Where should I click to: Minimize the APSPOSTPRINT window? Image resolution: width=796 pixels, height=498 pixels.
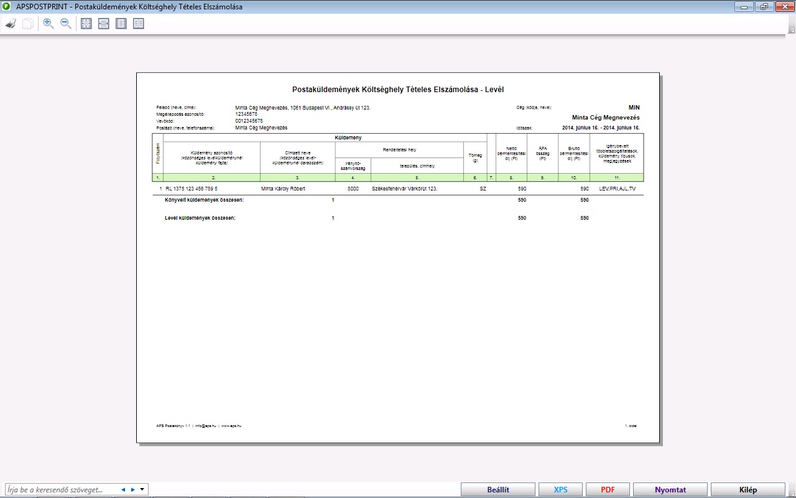pyautogui.click(x=743, y=7)
